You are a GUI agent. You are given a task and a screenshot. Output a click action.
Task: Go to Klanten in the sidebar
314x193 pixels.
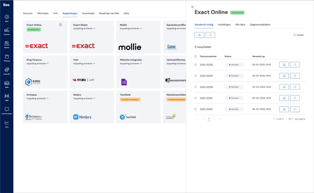[7, 45]
